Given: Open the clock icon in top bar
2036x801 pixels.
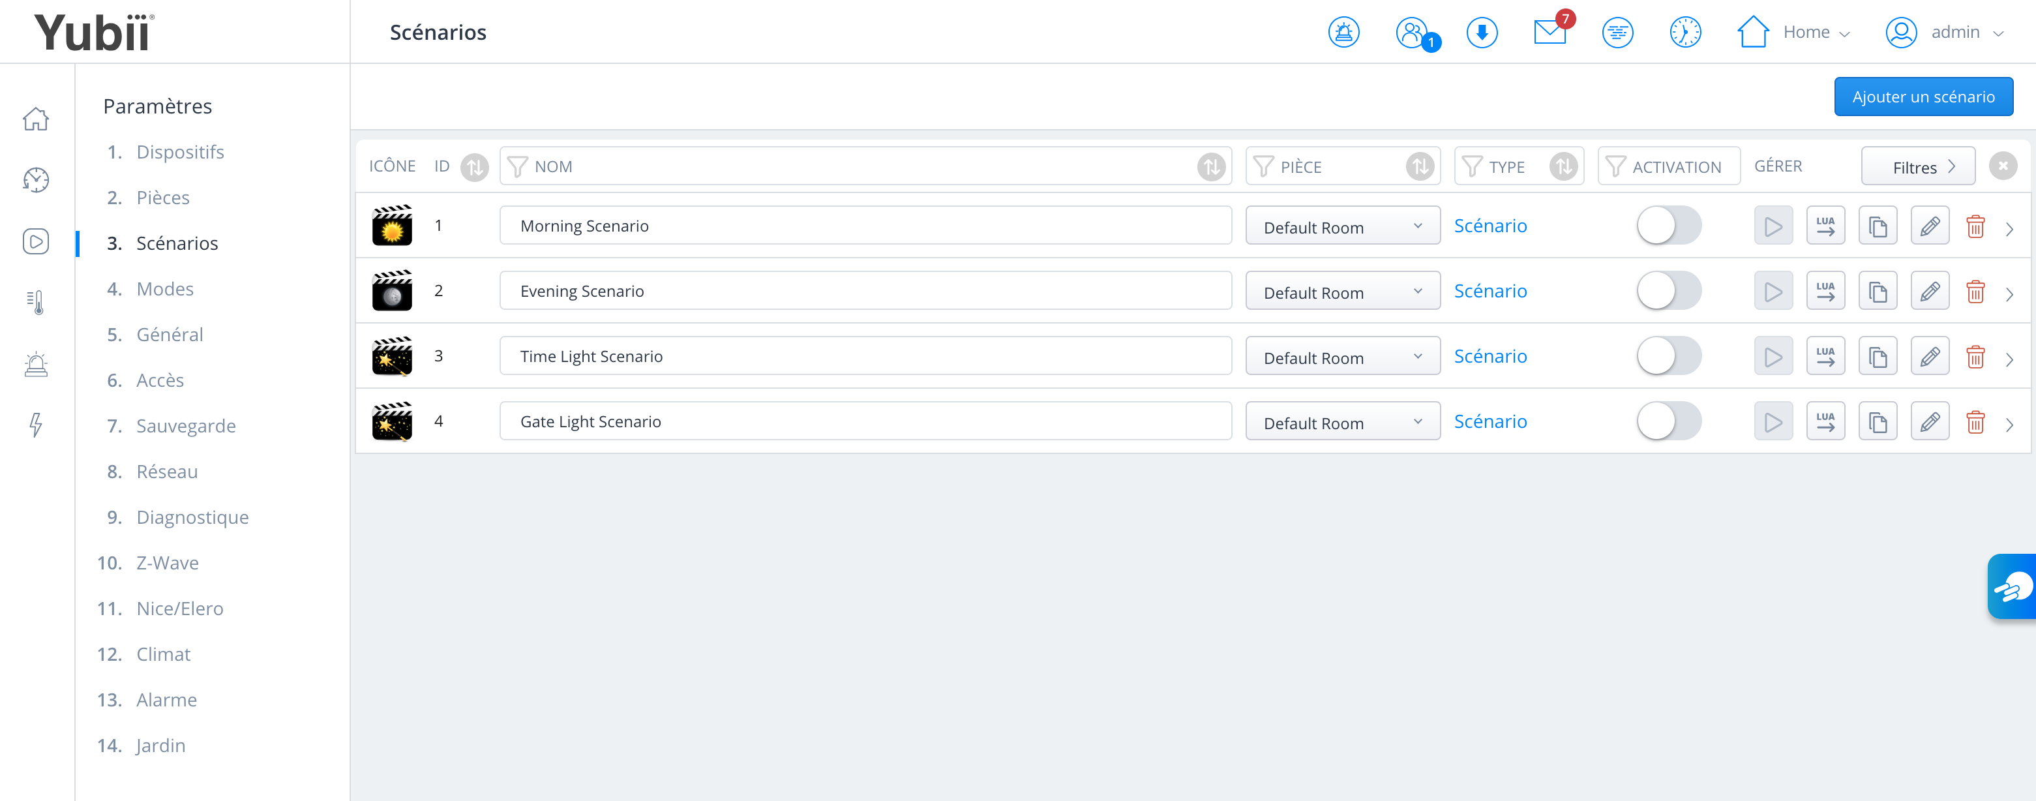Looking at the screenshot, I should pos(1685,33).
